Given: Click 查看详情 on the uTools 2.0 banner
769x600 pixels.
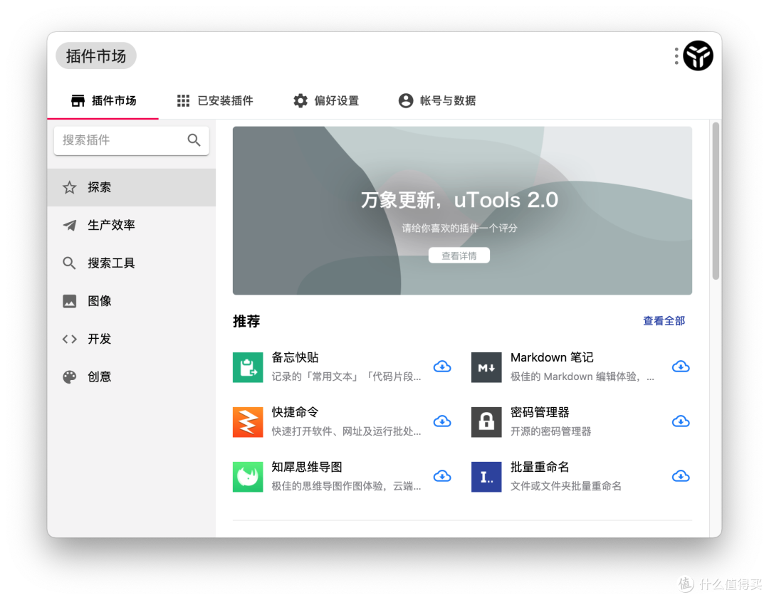Looking at the screenshot, I should (459, 255).
